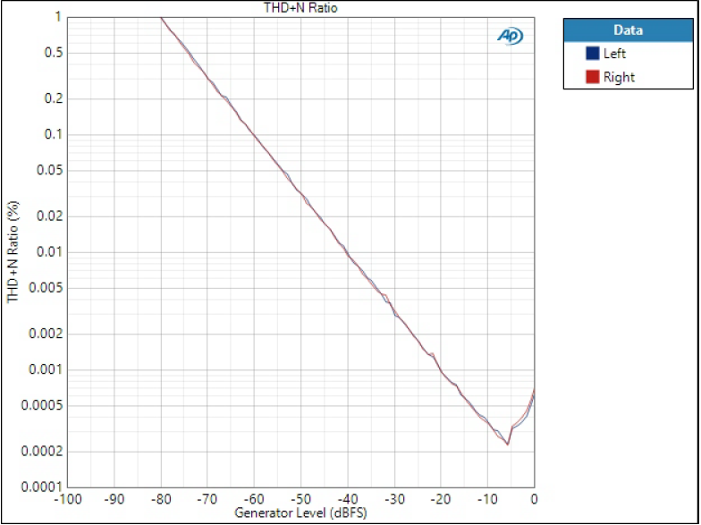This screenshot has width=701, height=525.
Task: Click the 0.5 y-axis tick label
Action: point(54,53)
